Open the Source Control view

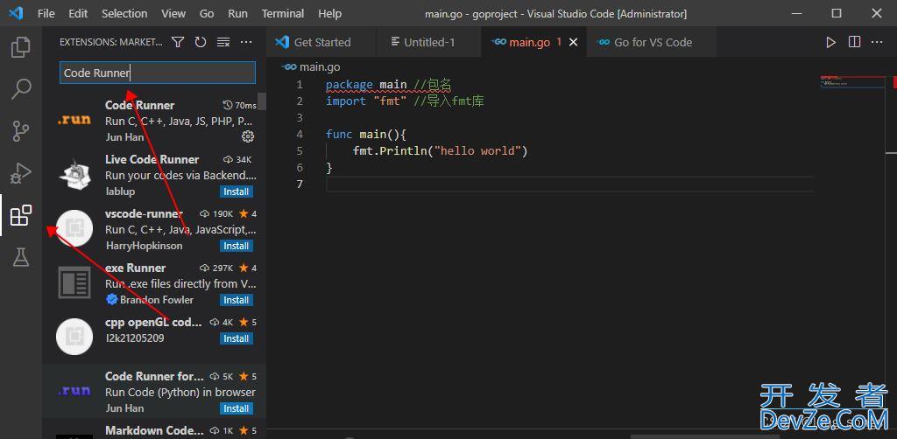(x=21, y=130)
